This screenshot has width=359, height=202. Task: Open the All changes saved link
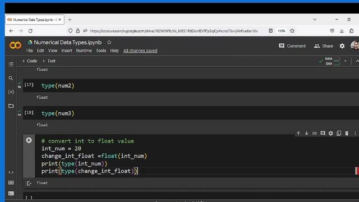tap(140, 50)
